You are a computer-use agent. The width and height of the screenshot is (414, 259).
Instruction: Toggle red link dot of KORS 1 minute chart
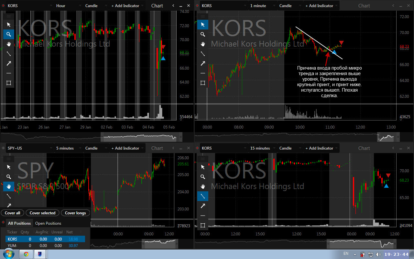pos(197,6)
